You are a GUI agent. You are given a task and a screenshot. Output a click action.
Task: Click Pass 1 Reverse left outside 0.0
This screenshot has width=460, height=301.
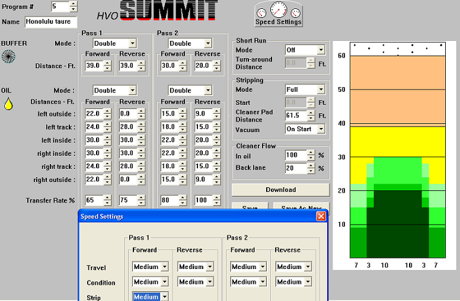click(128, 114)
